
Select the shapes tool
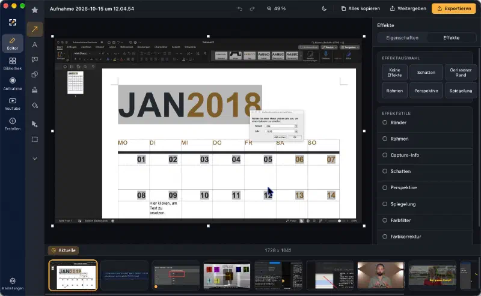point(35,74)
